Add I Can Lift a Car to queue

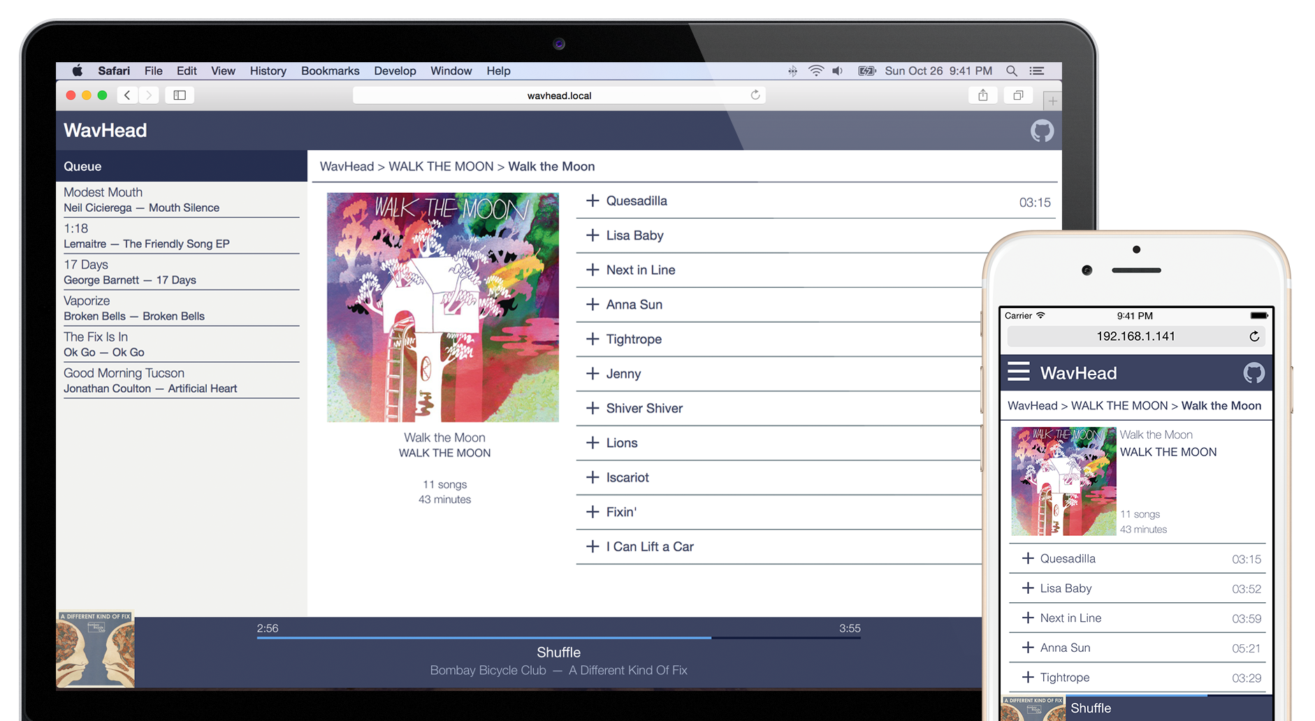(593, 546)
